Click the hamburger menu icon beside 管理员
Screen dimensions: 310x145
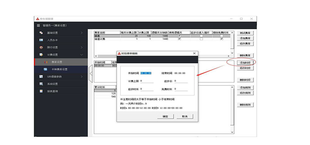(x=38, y=25)
